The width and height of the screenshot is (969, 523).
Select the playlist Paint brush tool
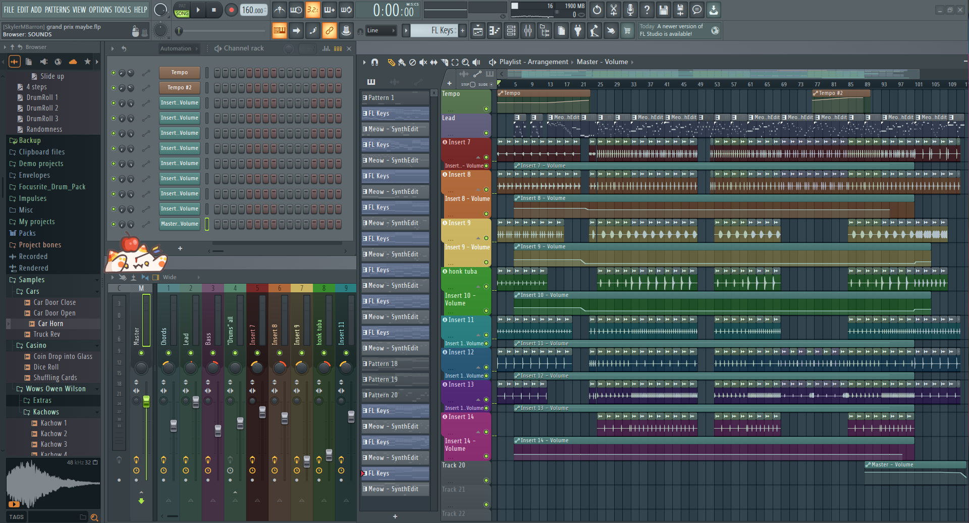[x=402, y=62]
